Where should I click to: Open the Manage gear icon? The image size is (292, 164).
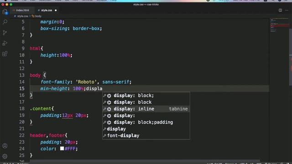5,156
